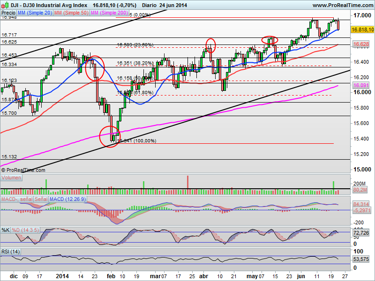The width and height of the screenshot is (375, 281).
Task: Click the current price tag 16.818,10
Action: coord(363,30)
